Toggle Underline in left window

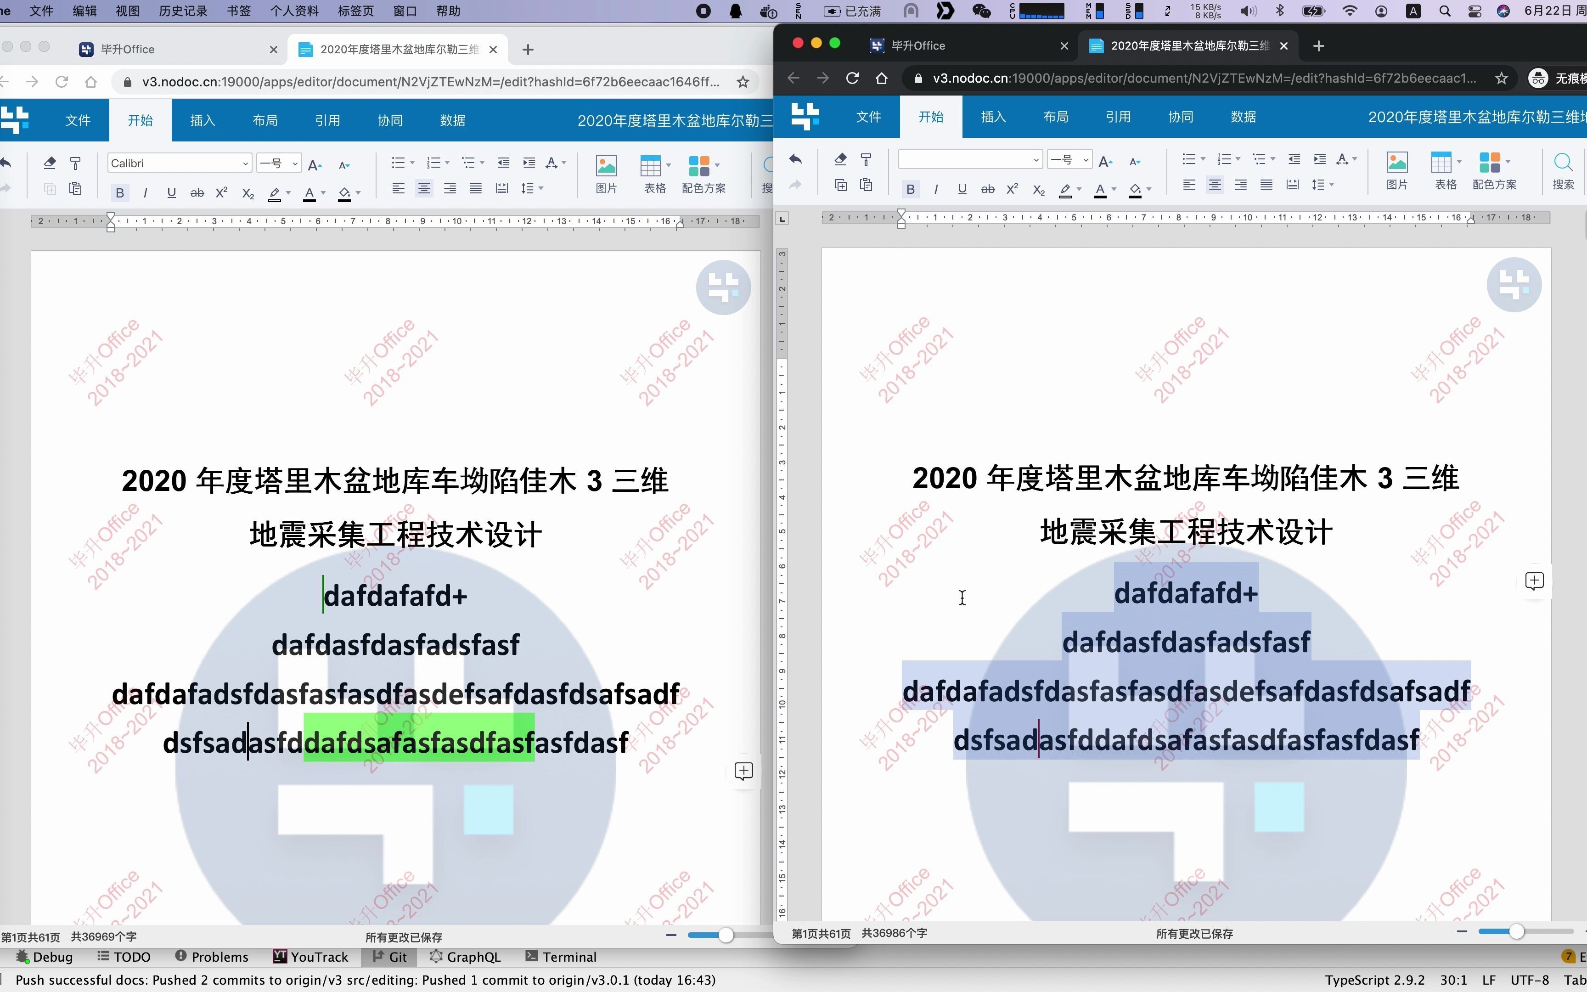coord(171,193)
